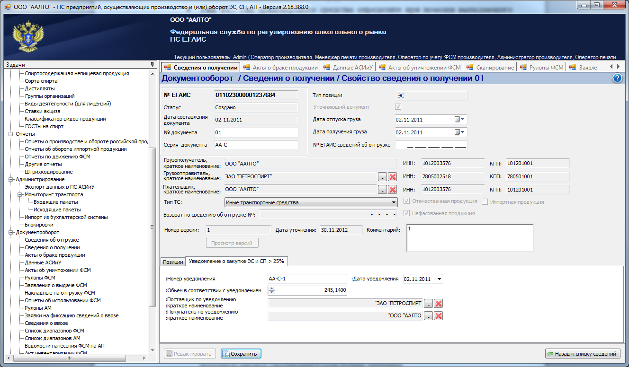Browse Грузоотправитель using the ellipsis button
629x367 pixels.
tap(382, 177)
